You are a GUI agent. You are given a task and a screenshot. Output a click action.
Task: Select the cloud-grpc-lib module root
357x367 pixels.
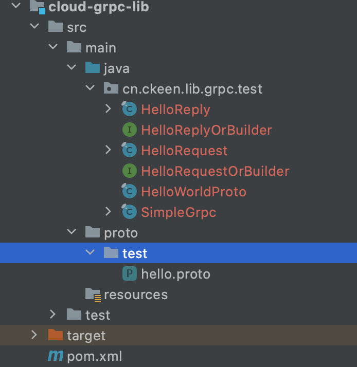[99, 7]
